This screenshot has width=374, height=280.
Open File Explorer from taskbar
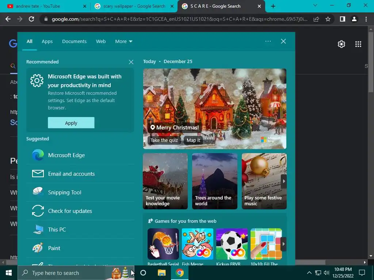tap(161, 273)
